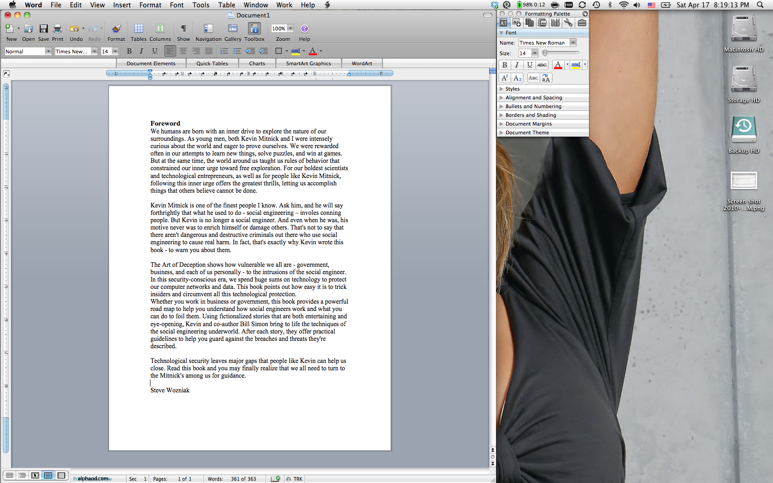Apply red font color from the main toolbar
This screenshot has height=483, width=773.
(x=313, y=51)
